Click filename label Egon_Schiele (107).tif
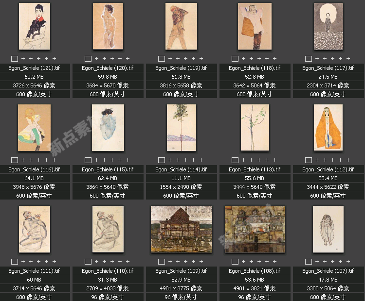The height and width of the screenshot is (301, 365). click(328, 271)
